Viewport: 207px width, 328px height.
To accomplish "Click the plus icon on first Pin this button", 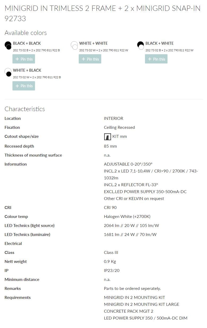I will (17, 59).
